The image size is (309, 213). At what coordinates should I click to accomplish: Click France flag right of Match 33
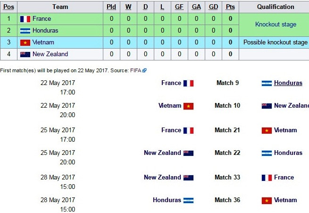(267, 178)
